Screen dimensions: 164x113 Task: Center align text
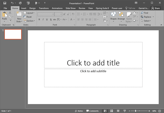(82, 19)
